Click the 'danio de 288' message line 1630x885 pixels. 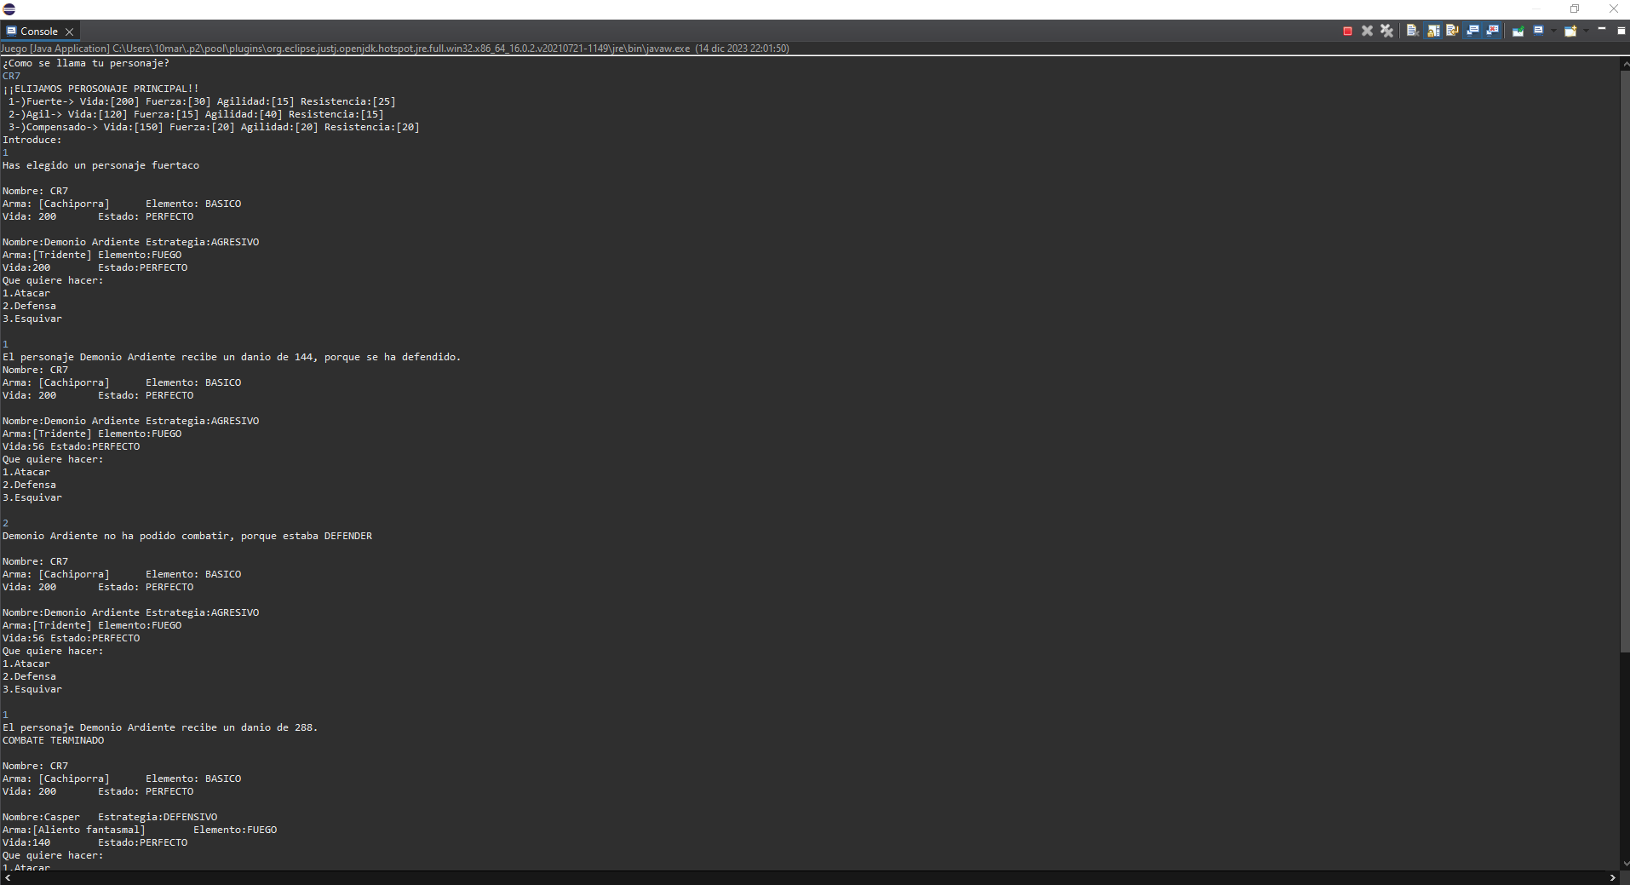click(x=160, y=727)
